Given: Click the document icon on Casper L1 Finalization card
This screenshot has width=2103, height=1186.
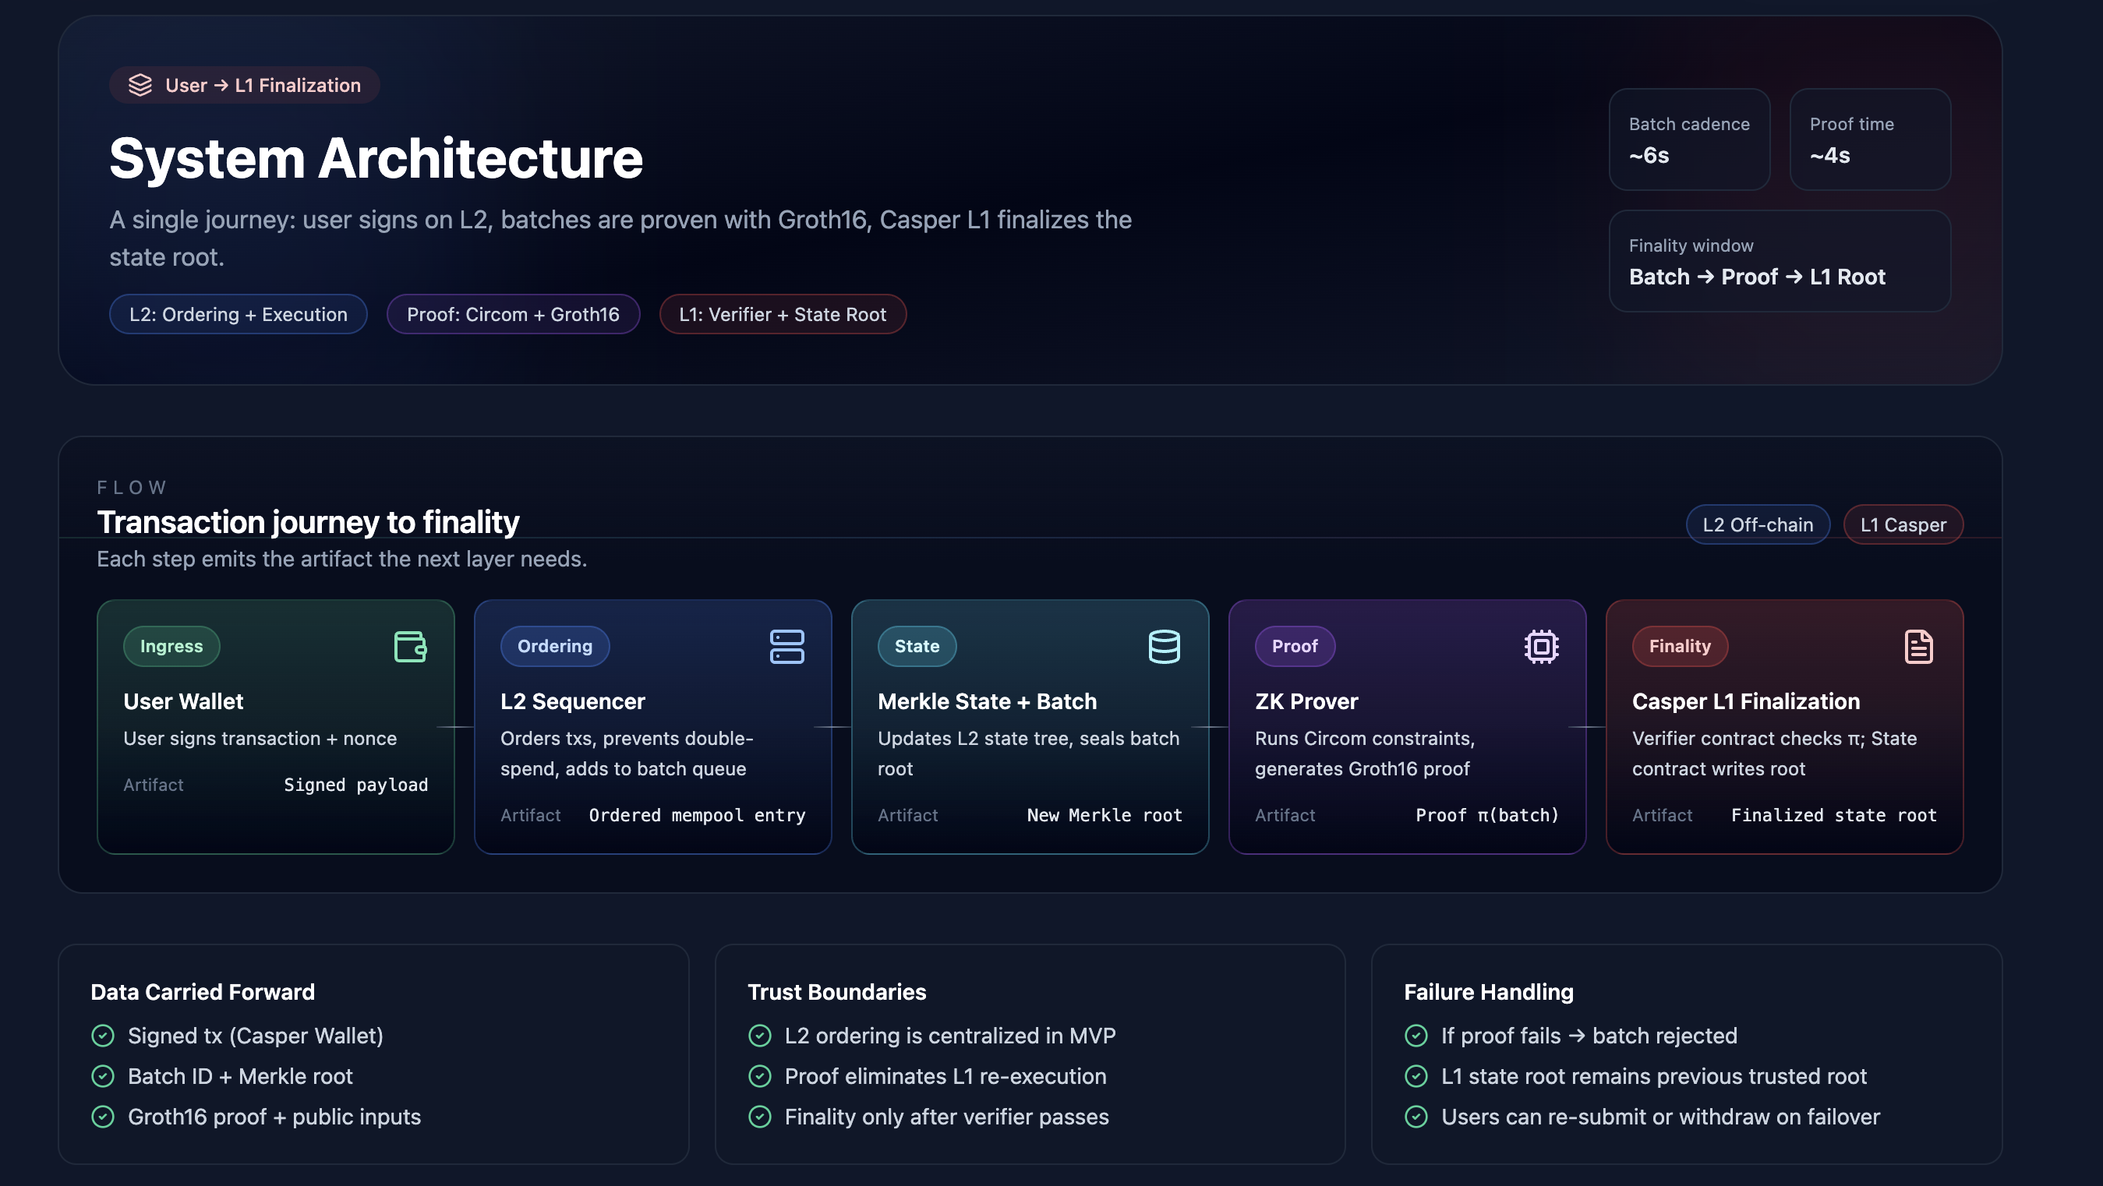Looking at the screenshot, I should click(1918, 647).
